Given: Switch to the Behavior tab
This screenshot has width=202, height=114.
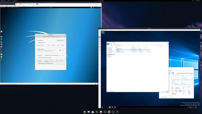Looking at the screenshot, I should click(49, 37).
